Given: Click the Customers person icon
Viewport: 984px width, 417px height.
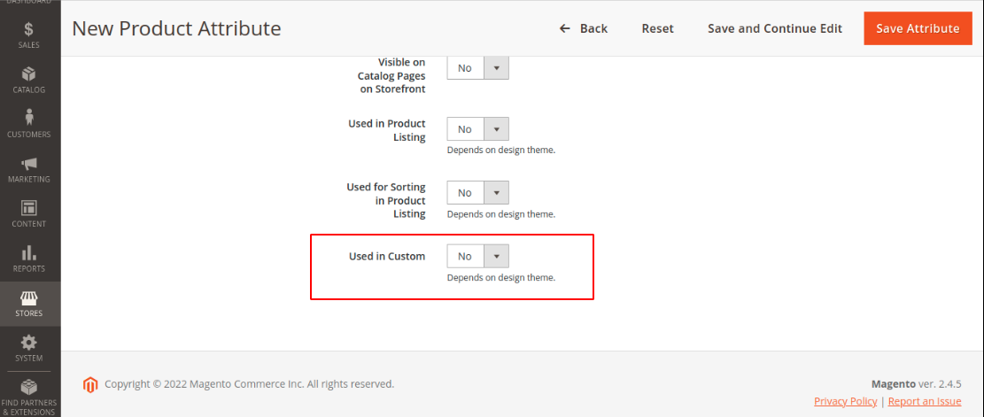Looking at the screenshot, I should click(29, 118).
